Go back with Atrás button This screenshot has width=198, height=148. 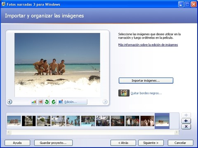click(123, 143)
